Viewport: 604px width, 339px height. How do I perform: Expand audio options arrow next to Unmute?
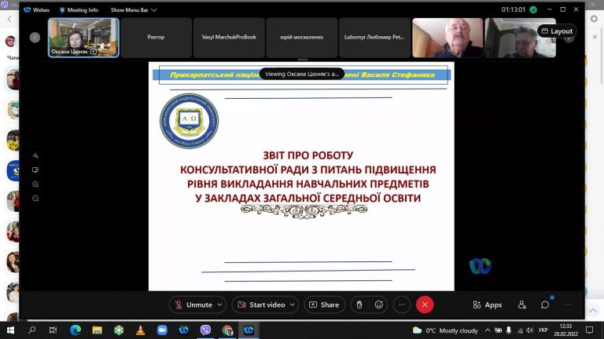tap(219, 304)
